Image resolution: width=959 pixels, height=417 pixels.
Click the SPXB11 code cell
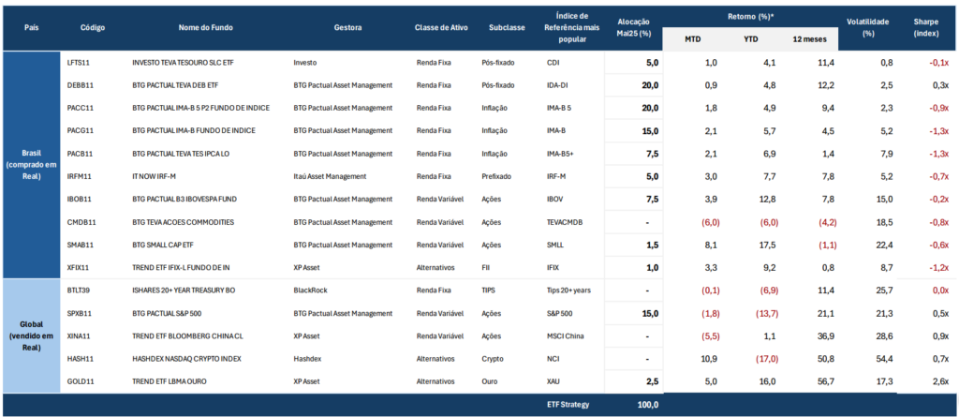click(x=81, y=314)
